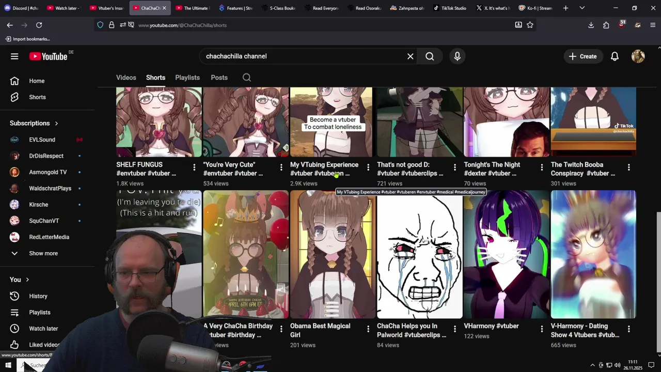Switch to the TikTok Studio browser tab

449,8
